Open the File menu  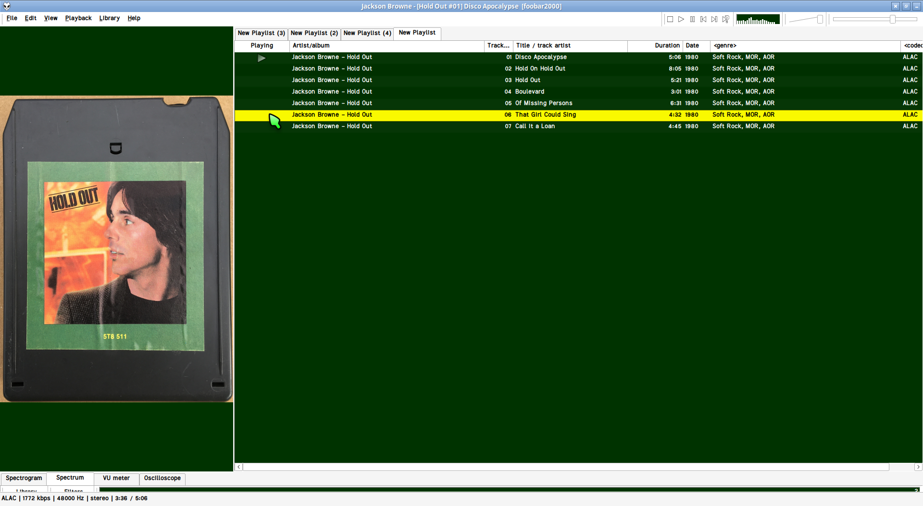click(x=12, y=18)
